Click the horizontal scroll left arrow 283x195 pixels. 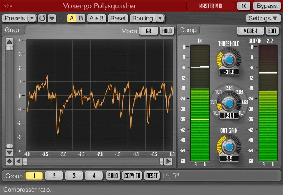click(19, 161)
